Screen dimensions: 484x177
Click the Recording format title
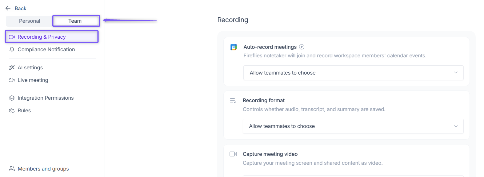264,100
